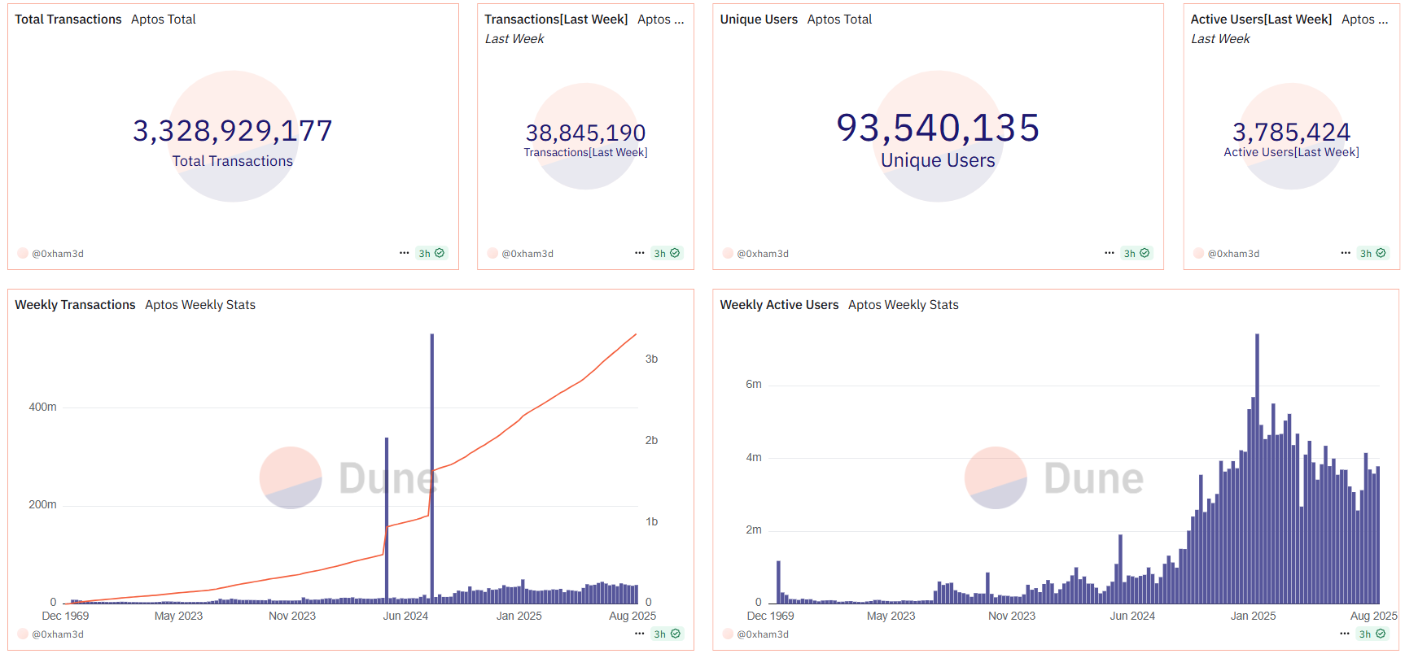Image resolution: width=1405 pixels, height=658 pixels.
Task: Click 3h refresh badge on Unique Users card
Action: [x=1136, y=253]
